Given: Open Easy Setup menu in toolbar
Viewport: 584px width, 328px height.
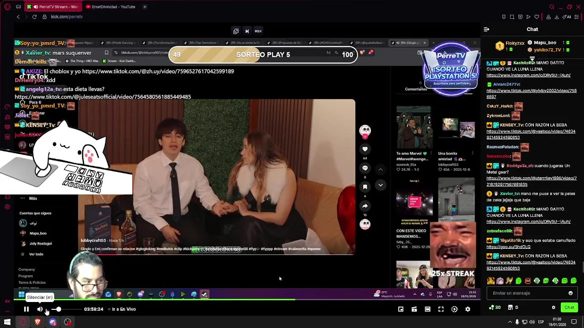Looking at the screenshot, I should click(577, 17).
